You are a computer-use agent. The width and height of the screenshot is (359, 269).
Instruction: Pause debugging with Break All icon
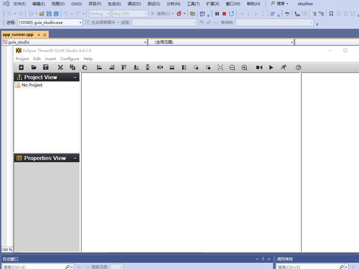tap(217, 14)
